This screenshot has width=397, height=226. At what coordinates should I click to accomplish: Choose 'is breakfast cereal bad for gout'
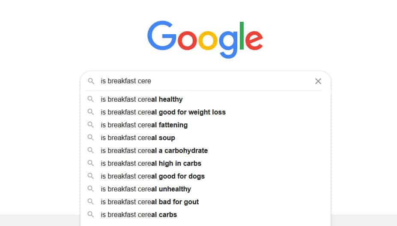click(x=205, y=202)
